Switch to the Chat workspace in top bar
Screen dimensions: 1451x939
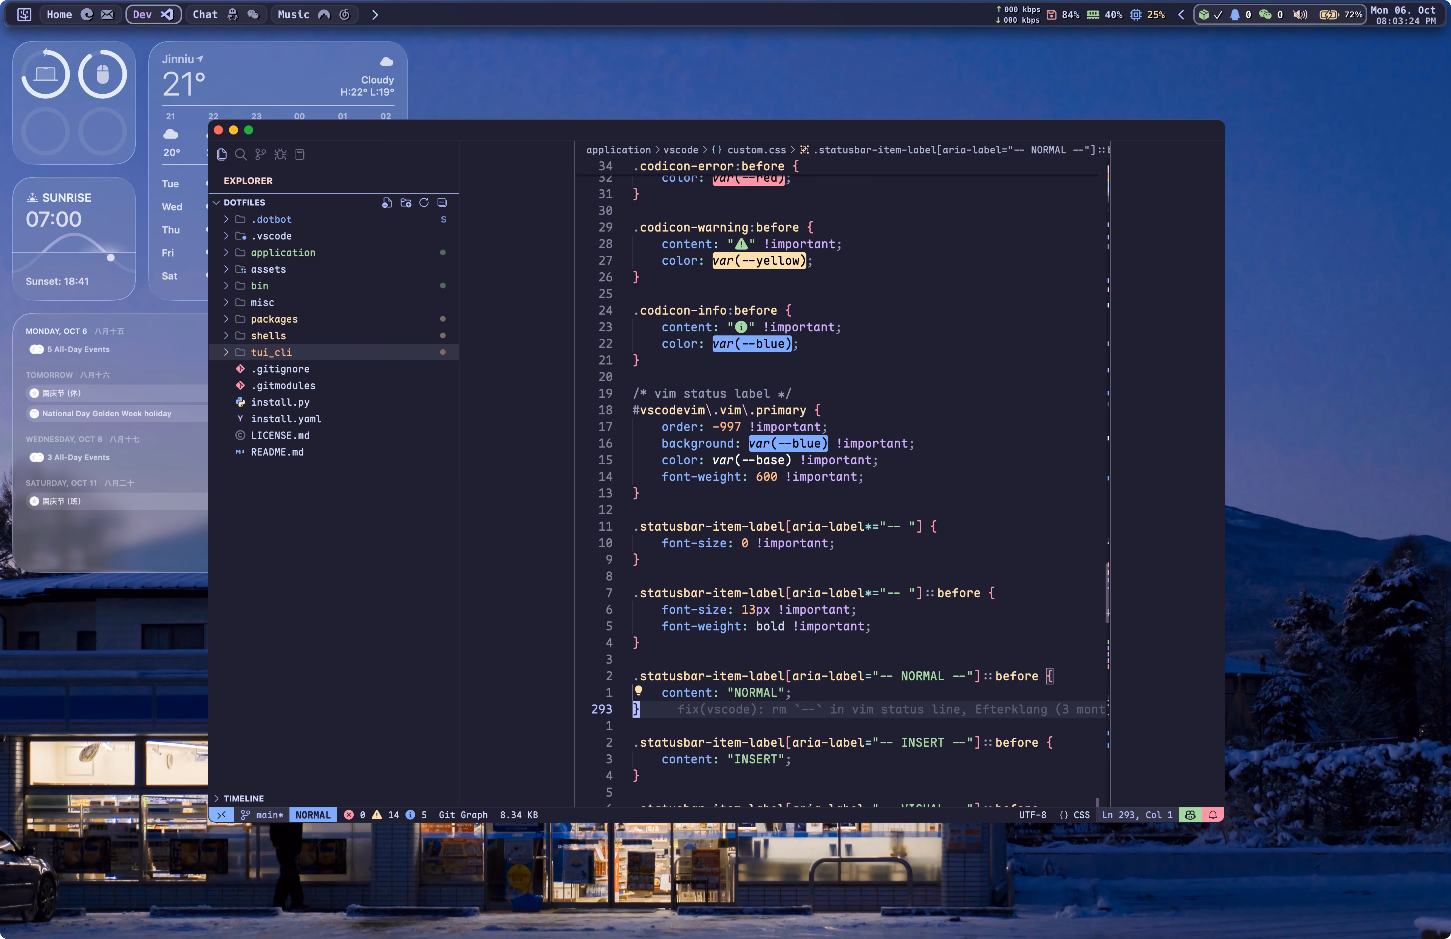(x=205, y=15)
